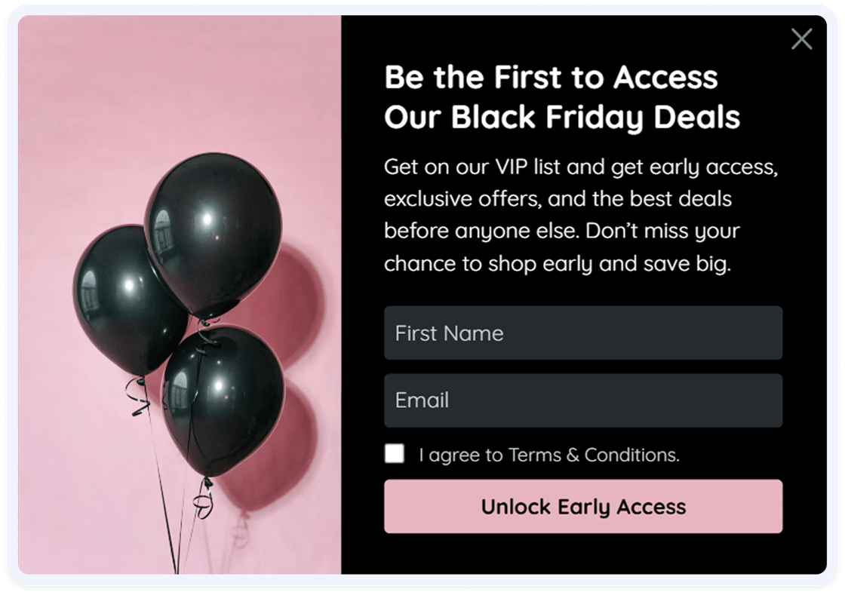Click the empty pink area above balloons
The height and width of the screenshot is (595, 845).
[x=178, y=81]
